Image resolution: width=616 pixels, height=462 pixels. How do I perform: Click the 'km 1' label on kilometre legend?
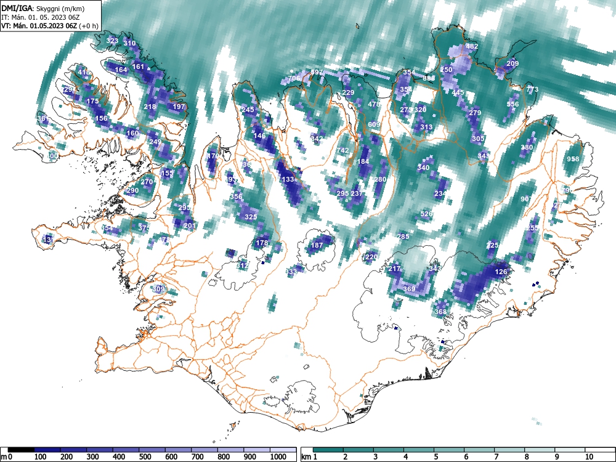click(x=310, y=457)
